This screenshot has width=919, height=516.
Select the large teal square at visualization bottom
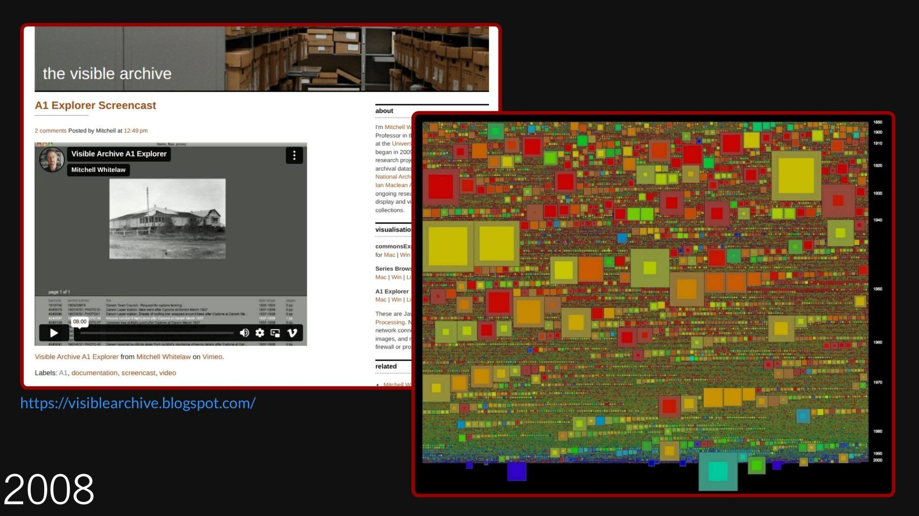[x=718, y=471]
